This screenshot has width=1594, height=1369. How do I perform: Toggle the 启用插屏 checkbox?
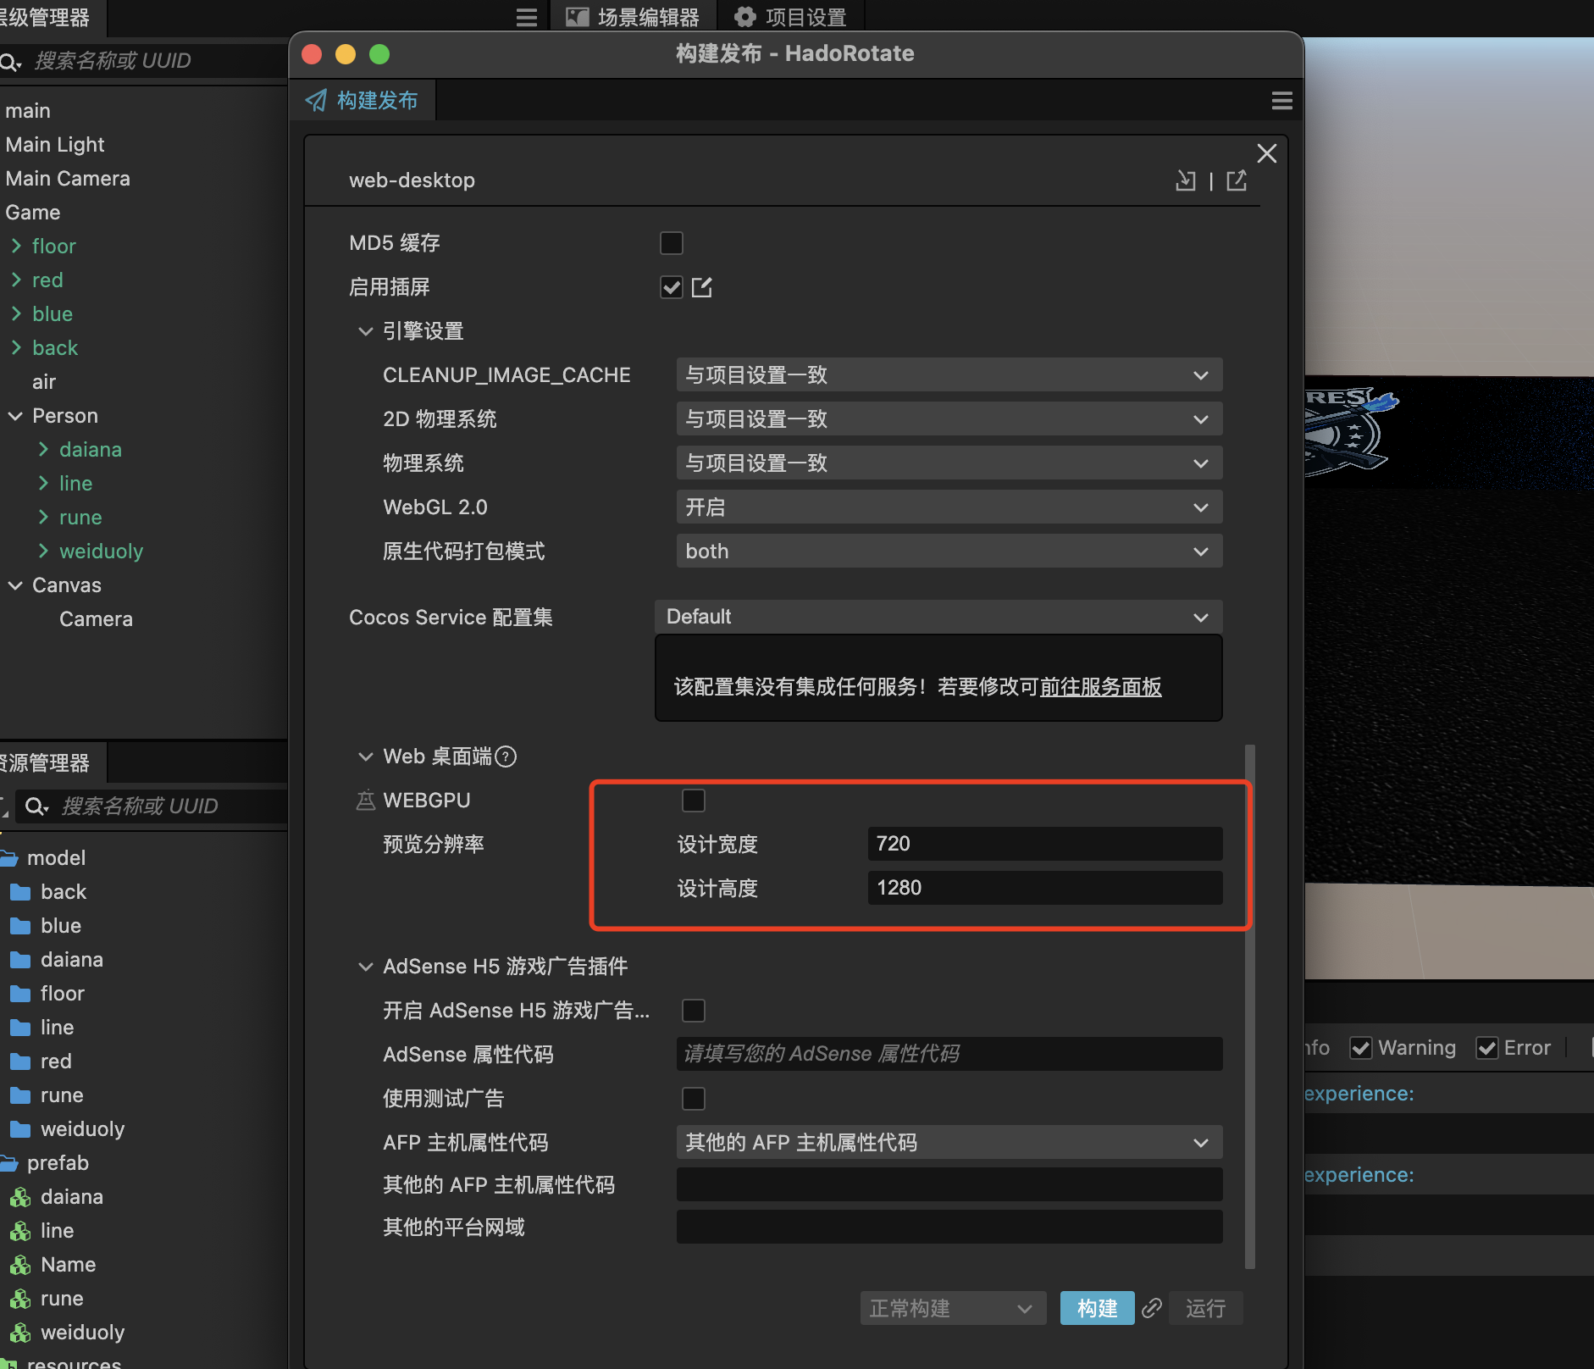tap(672, 287)
